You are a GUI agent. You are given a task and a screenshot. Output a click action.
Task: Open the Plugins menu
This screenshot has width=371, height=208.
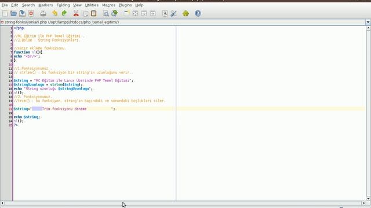click(125, 5)
